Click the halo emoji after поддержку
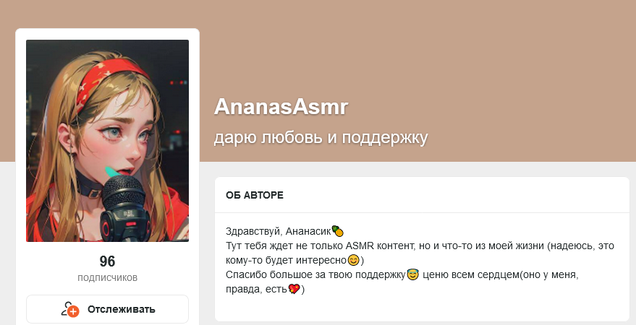 click(x=412, y=274)
